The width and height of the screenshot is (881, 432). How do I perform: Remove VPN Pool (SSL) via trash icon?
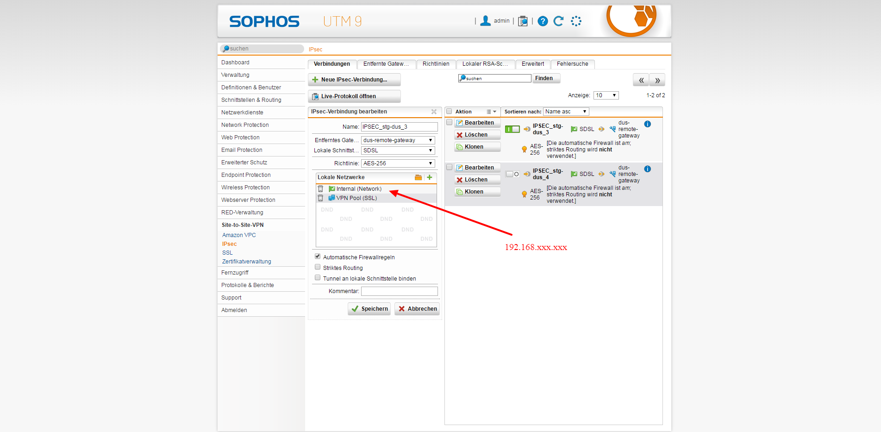click(320, 198)
